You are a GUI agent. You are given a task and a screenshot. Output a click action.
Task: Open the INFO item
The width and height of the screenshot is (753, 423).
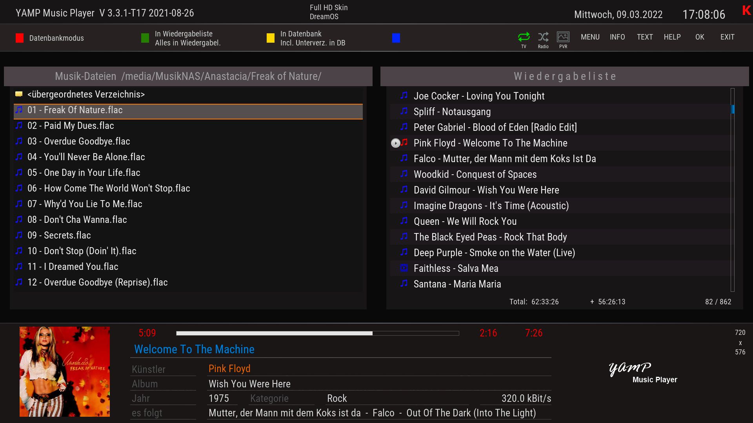[617, 37]
